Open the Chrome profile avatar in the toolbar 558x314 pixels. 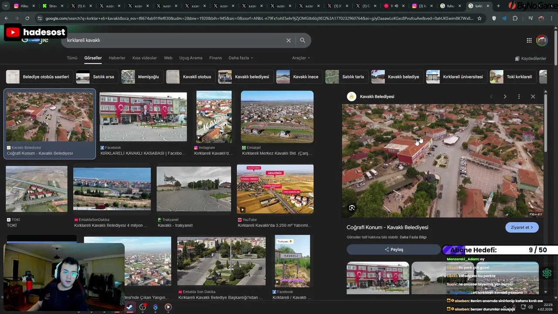coord(541,18)
